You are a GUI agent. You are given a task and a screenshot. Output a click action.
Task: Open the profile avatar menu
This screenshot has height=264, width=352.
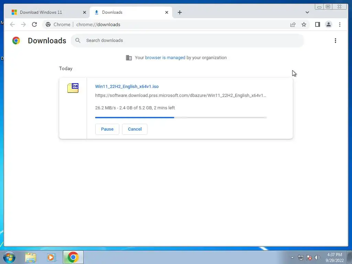coord(328,24)
